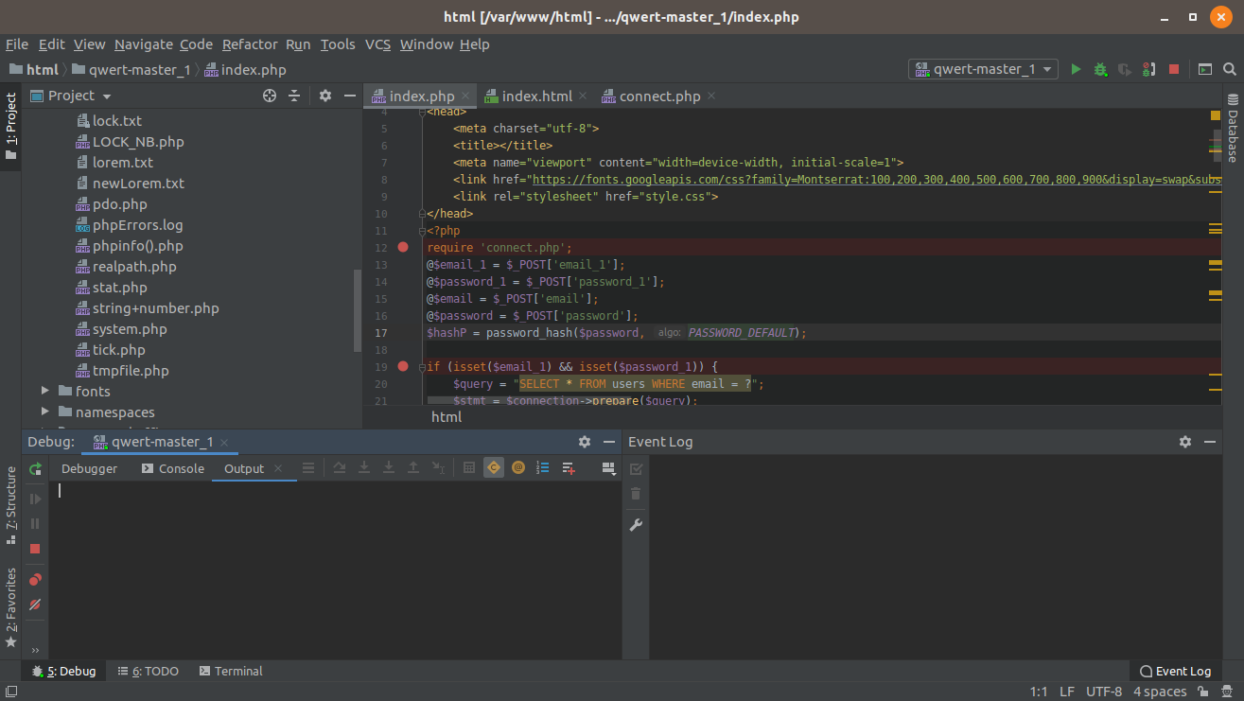Expand the namespaces folder
The image size is (1244, 701).
tap(44, 412)
